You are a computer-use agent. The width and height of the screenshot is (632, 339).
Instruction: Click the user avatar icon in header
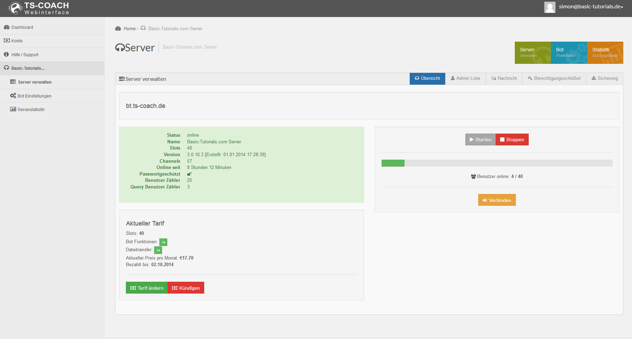(x=550, y=7)
